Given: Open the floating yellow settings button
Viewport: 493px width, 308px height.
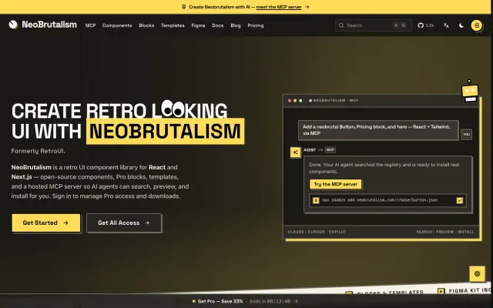Looking at the screenshot, I should pos(477,274).
